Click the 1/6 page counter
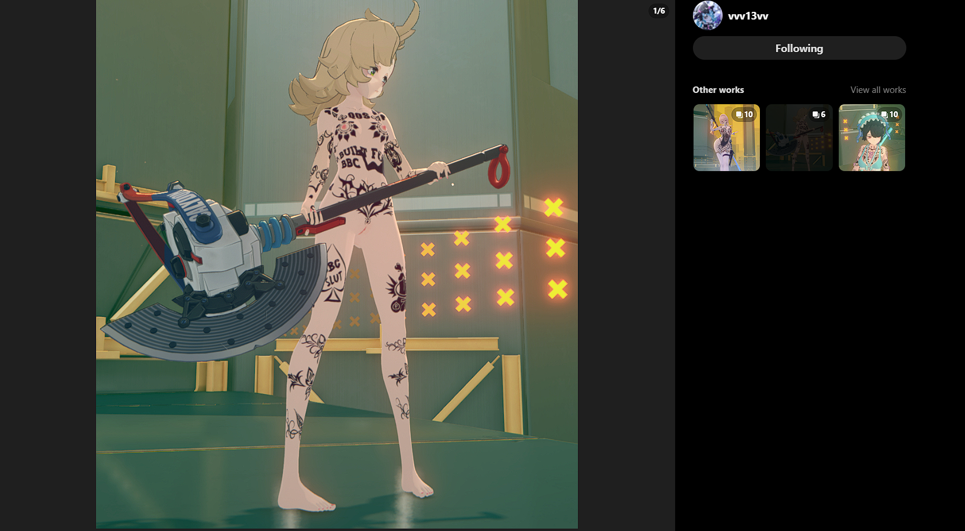965x531 pixels. pyautogui.click(x=659, y=11)
